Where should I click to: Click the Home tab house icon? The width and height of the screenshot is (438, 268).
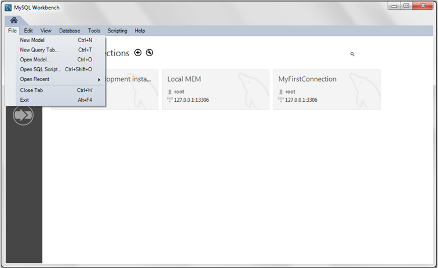click(x=14, y=20)
